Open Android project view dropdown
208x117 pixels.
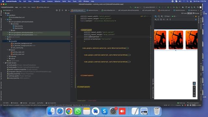8,10
